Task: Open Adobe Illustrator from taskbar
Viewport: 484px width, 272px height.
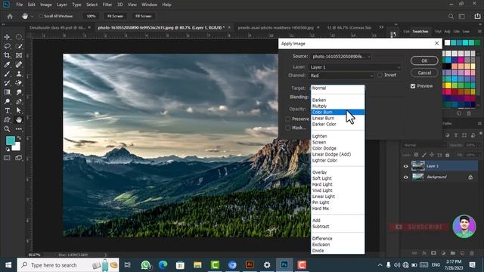Action: point(250,264)
